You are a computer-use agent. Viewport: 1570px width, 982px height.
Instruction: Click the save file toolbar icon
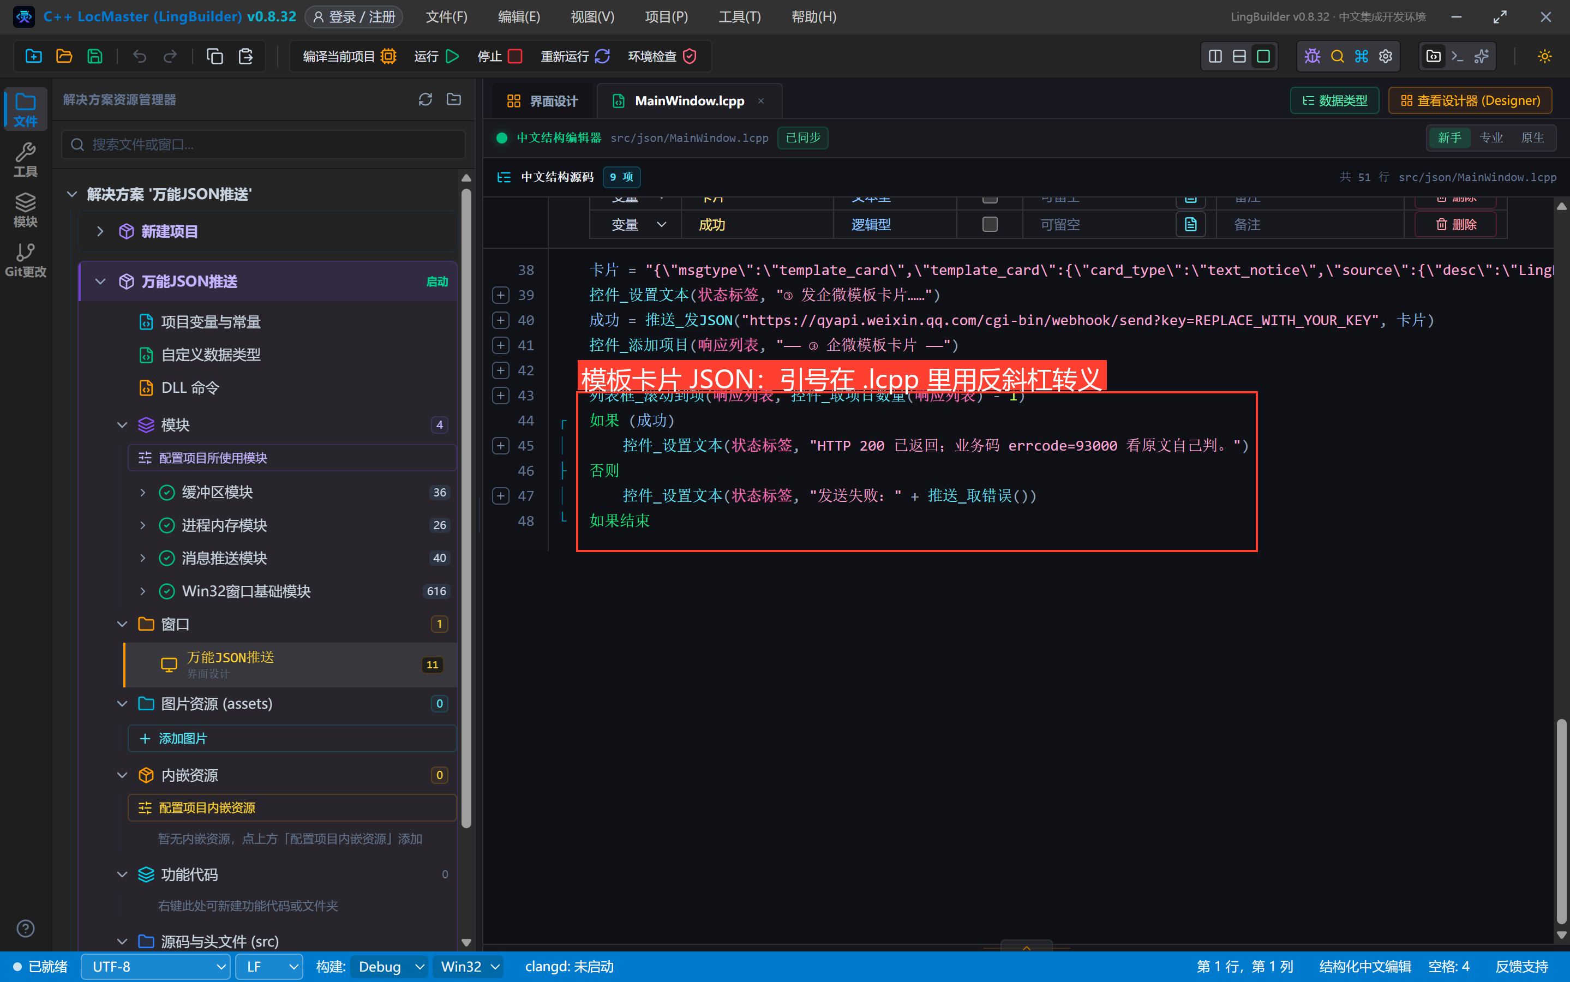(x=95, y=57)
